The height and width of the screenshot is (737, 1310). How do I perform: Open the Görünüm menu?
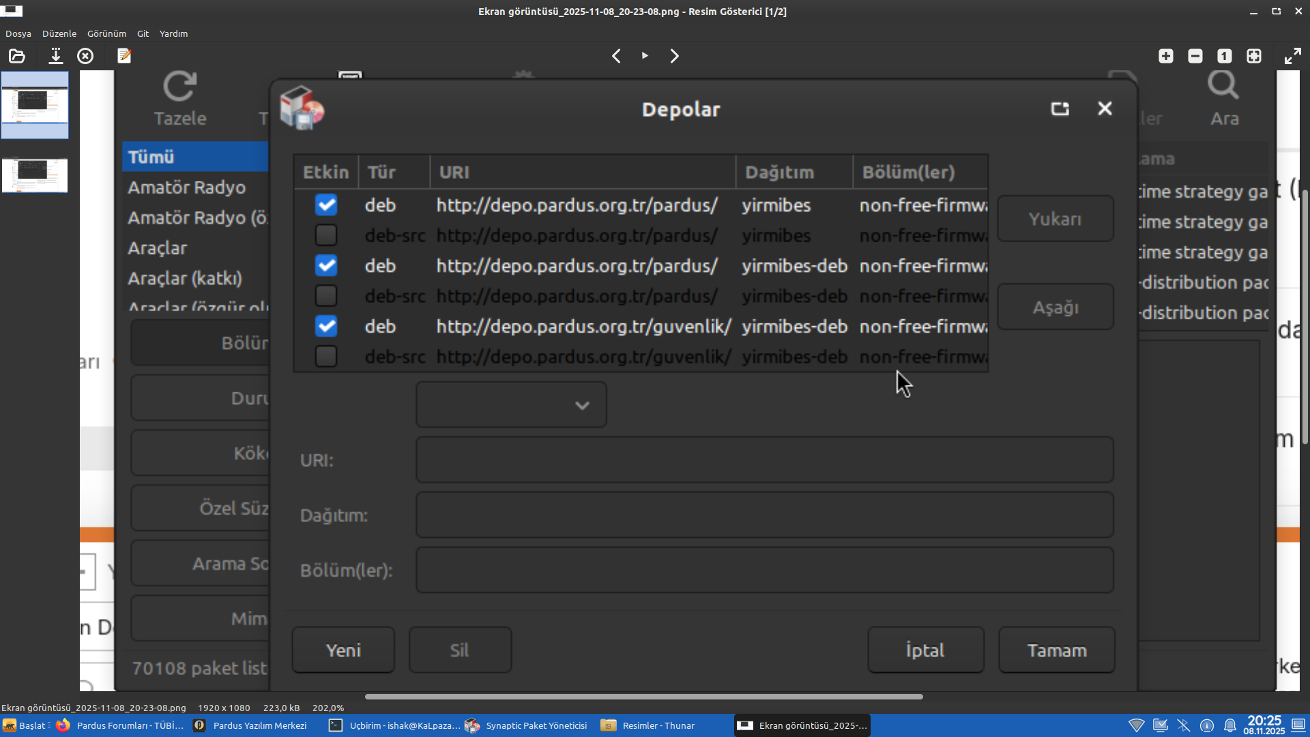tap(106, 33)
